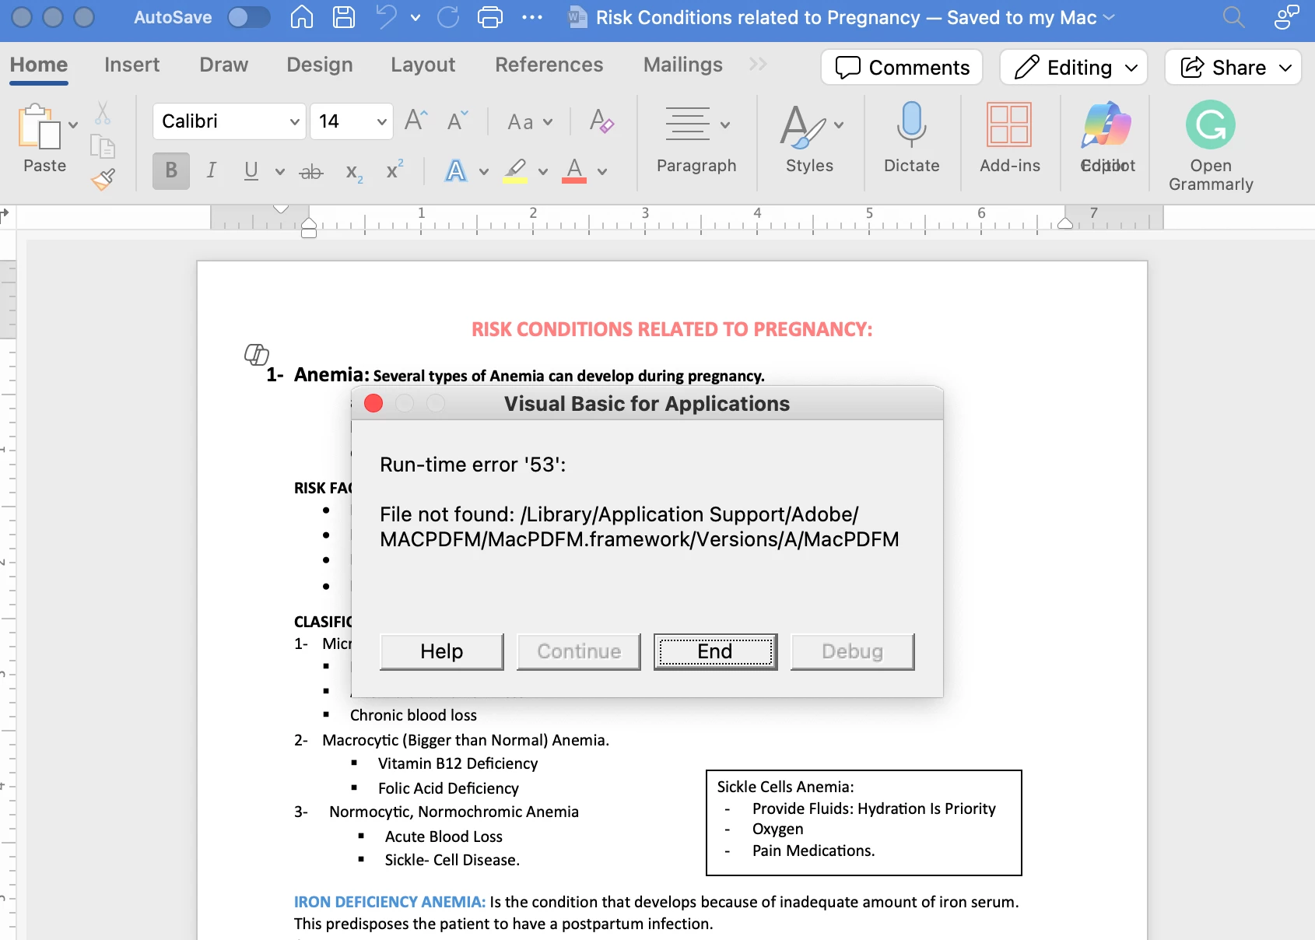The height and width of the screenshot is (940, 1315).
Task: Copy selection with copy icon
Action: pyautogui.click(x=103, y=146)
